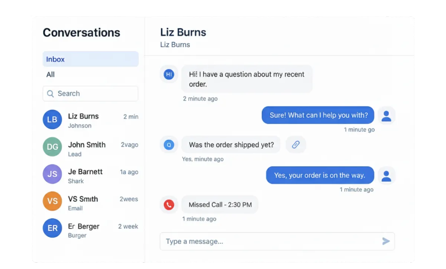Click the Search input field
This screenshot has height=269, width=446.
tap(91, 94)
